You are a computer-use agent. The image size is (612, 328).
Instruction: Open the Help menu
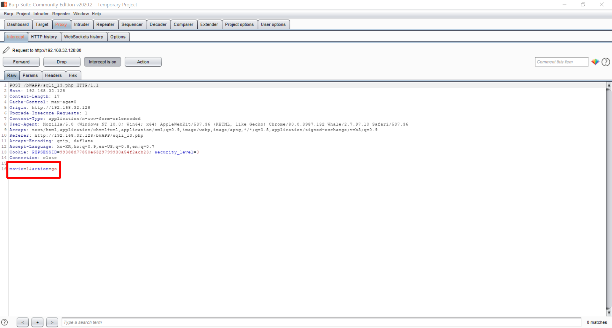(97, 14)
